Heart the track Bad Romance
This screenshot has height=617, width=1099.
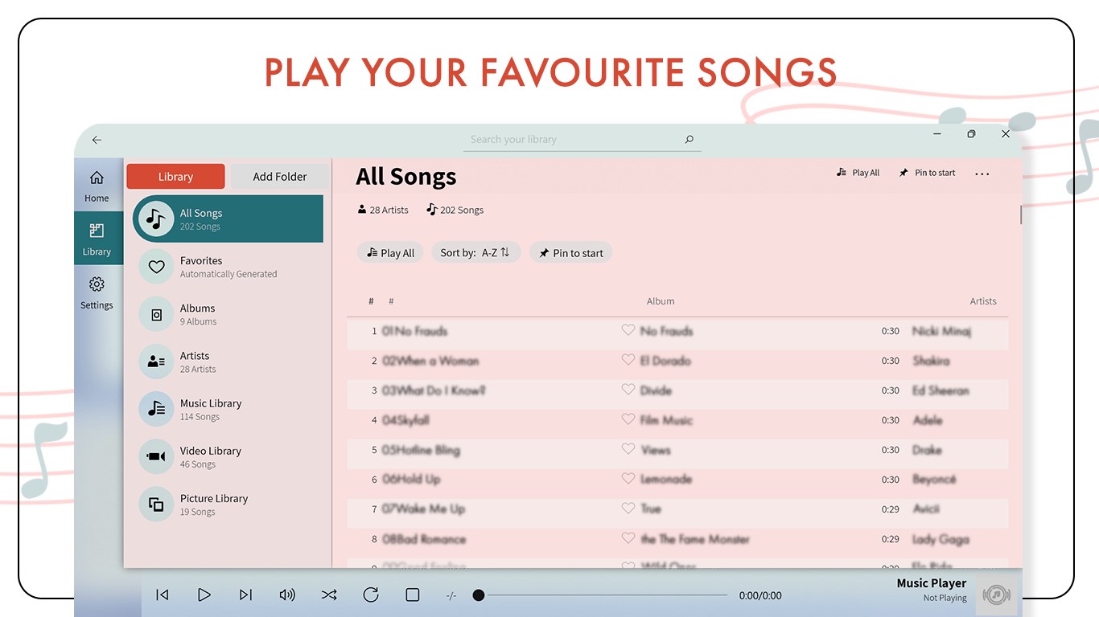click(x=628, y=539)
